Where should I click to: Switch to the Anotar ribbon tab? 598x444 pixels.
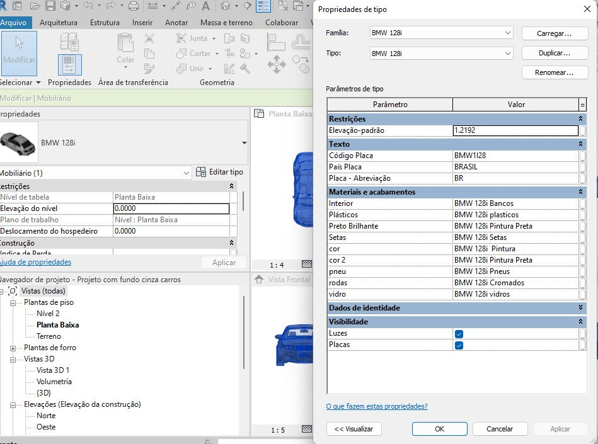(176, 23)
